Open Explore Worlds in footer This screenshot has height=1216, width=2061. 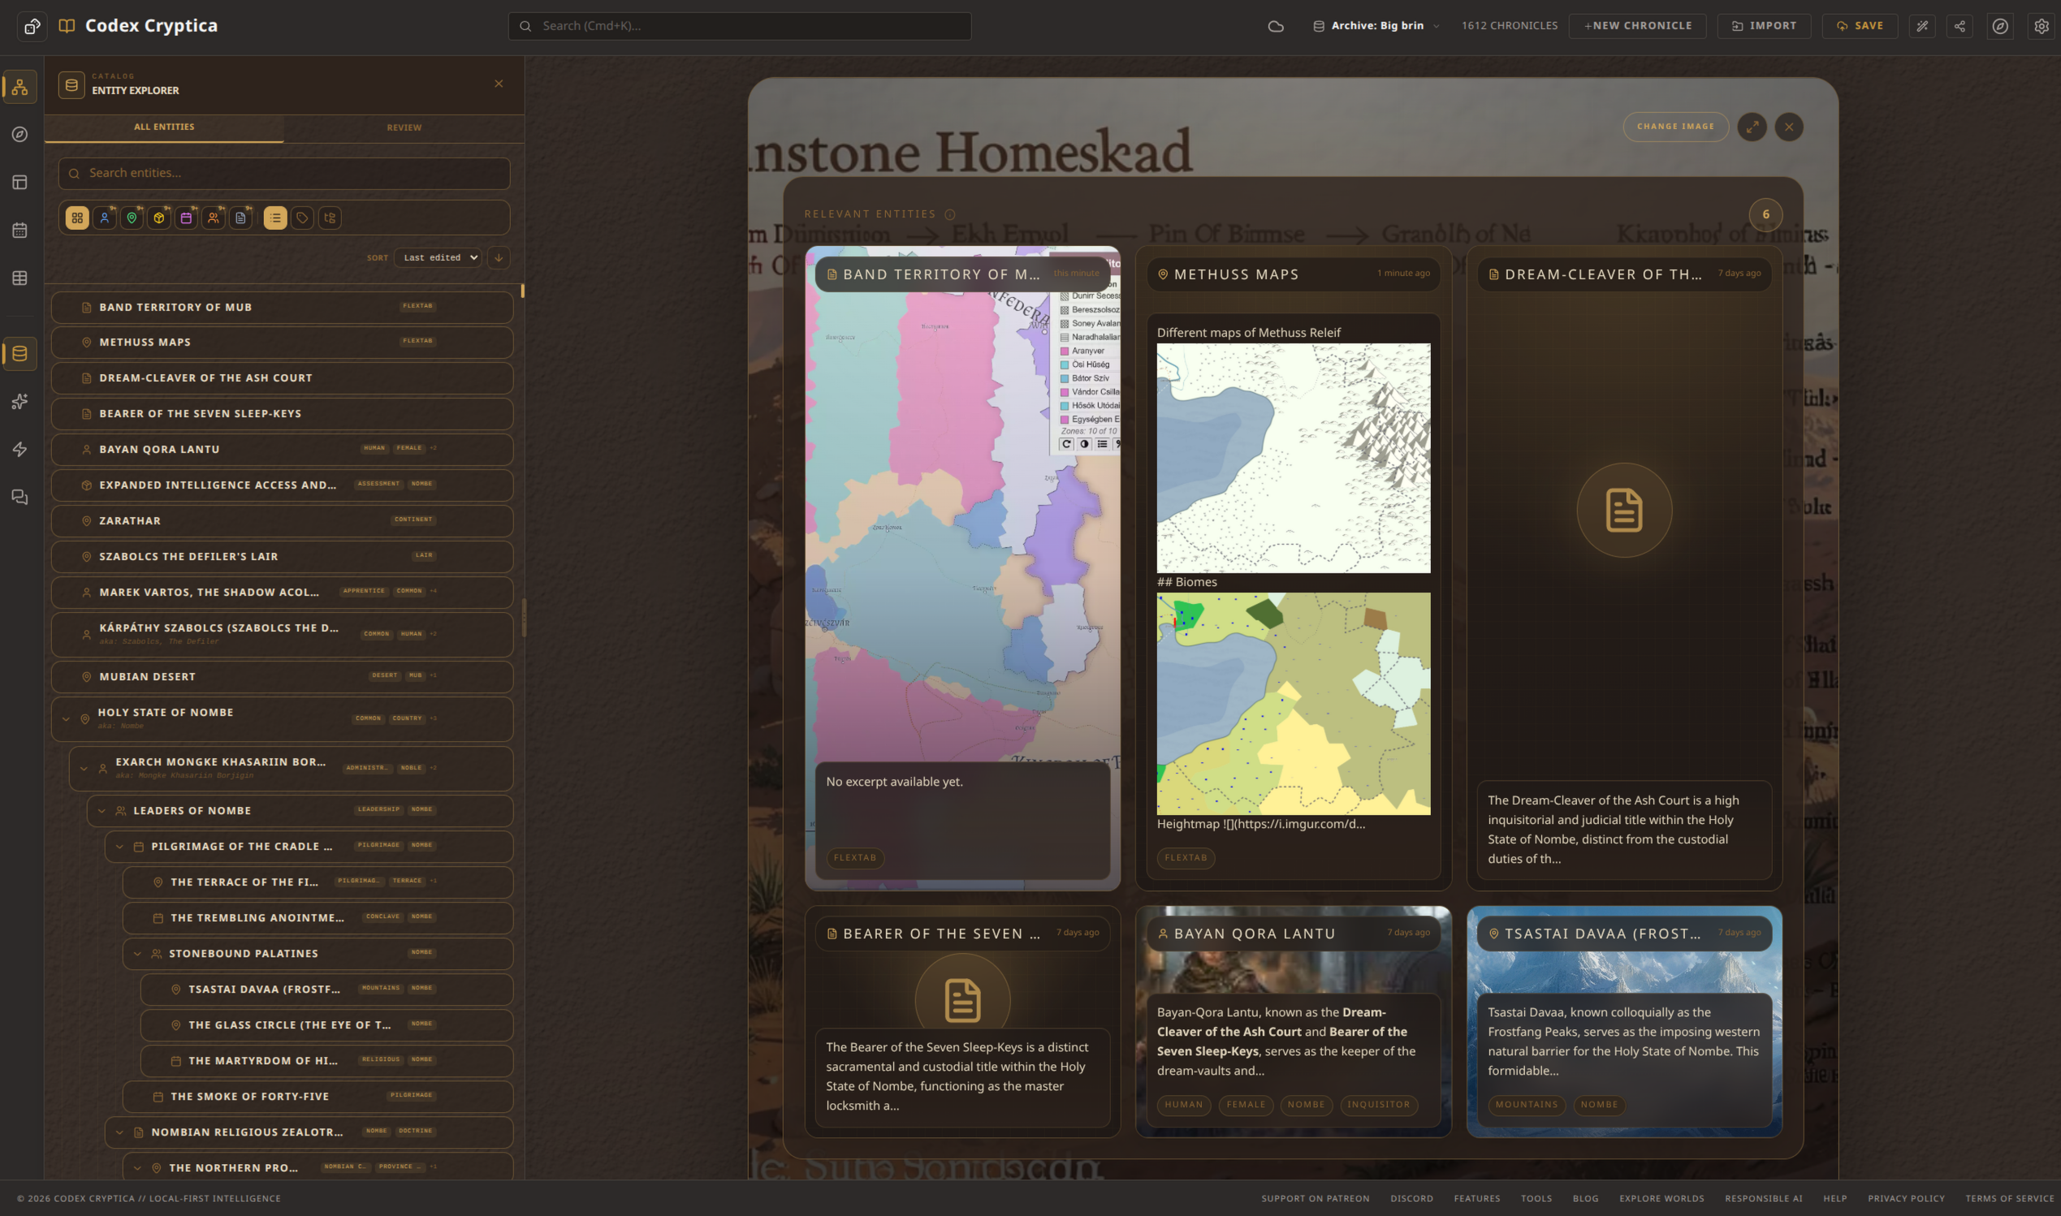point(1662,1199)
